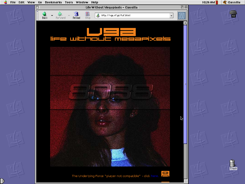This screenshot has width=245, height=184.
Task: Open the Go menu
Action: pyautogui.click(x=40, y=2)
